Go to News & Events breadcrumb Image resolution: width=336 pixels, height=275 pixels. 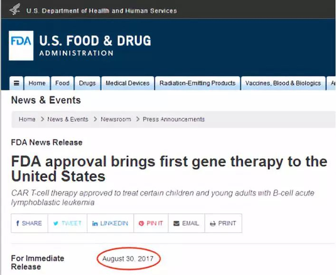(x=68, y=119)
